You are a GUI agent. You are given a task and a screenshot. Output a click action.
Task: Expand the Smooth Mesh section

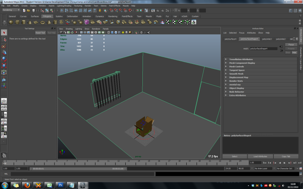tap(236, 74)
